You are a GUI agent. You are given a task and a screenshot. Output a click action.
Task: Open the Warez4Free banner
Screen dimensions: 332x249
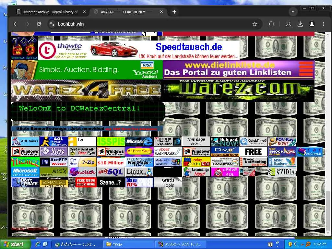(87, 91)
